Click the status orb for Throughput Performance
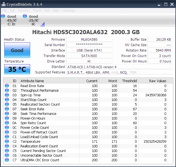Viewport: 176px width, 167px height. 7,90
